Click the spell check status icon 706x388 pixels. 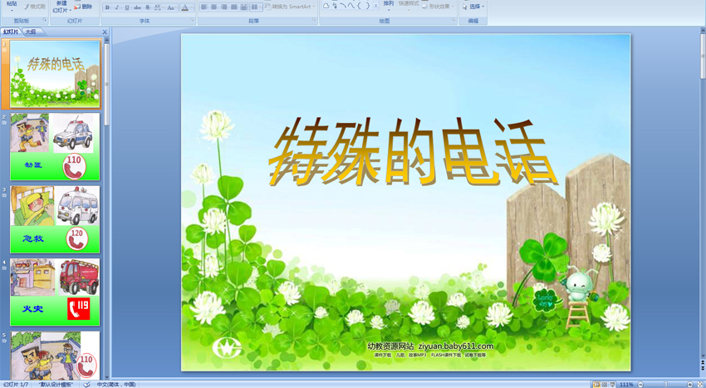point(87,385)
